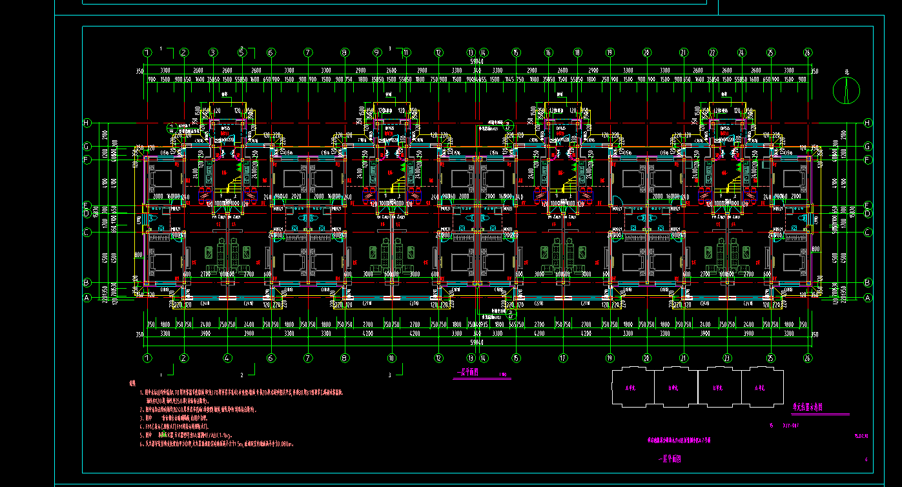Click the 北 label above the compass
902x487 pixels.
[846, 72]
